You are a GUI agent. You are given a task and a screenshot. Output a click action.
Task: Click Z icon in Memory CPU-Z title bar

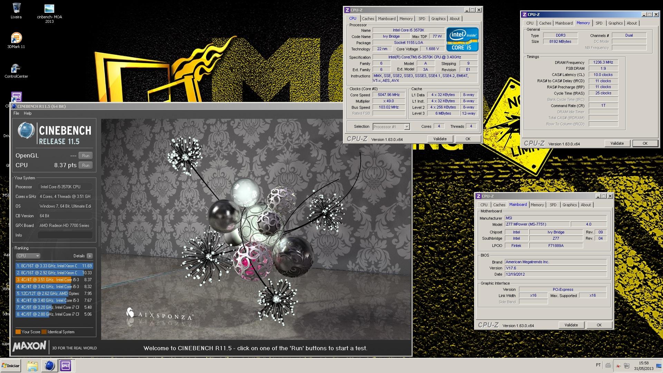pos(525,15)
